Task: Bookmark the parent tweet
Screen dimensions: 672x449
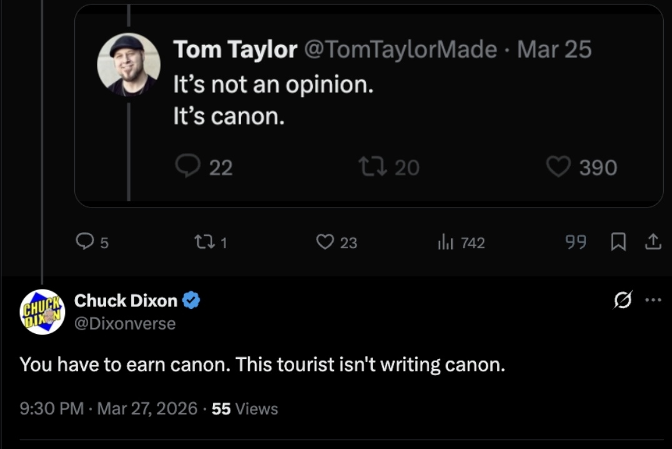Action: click(618, 242)
